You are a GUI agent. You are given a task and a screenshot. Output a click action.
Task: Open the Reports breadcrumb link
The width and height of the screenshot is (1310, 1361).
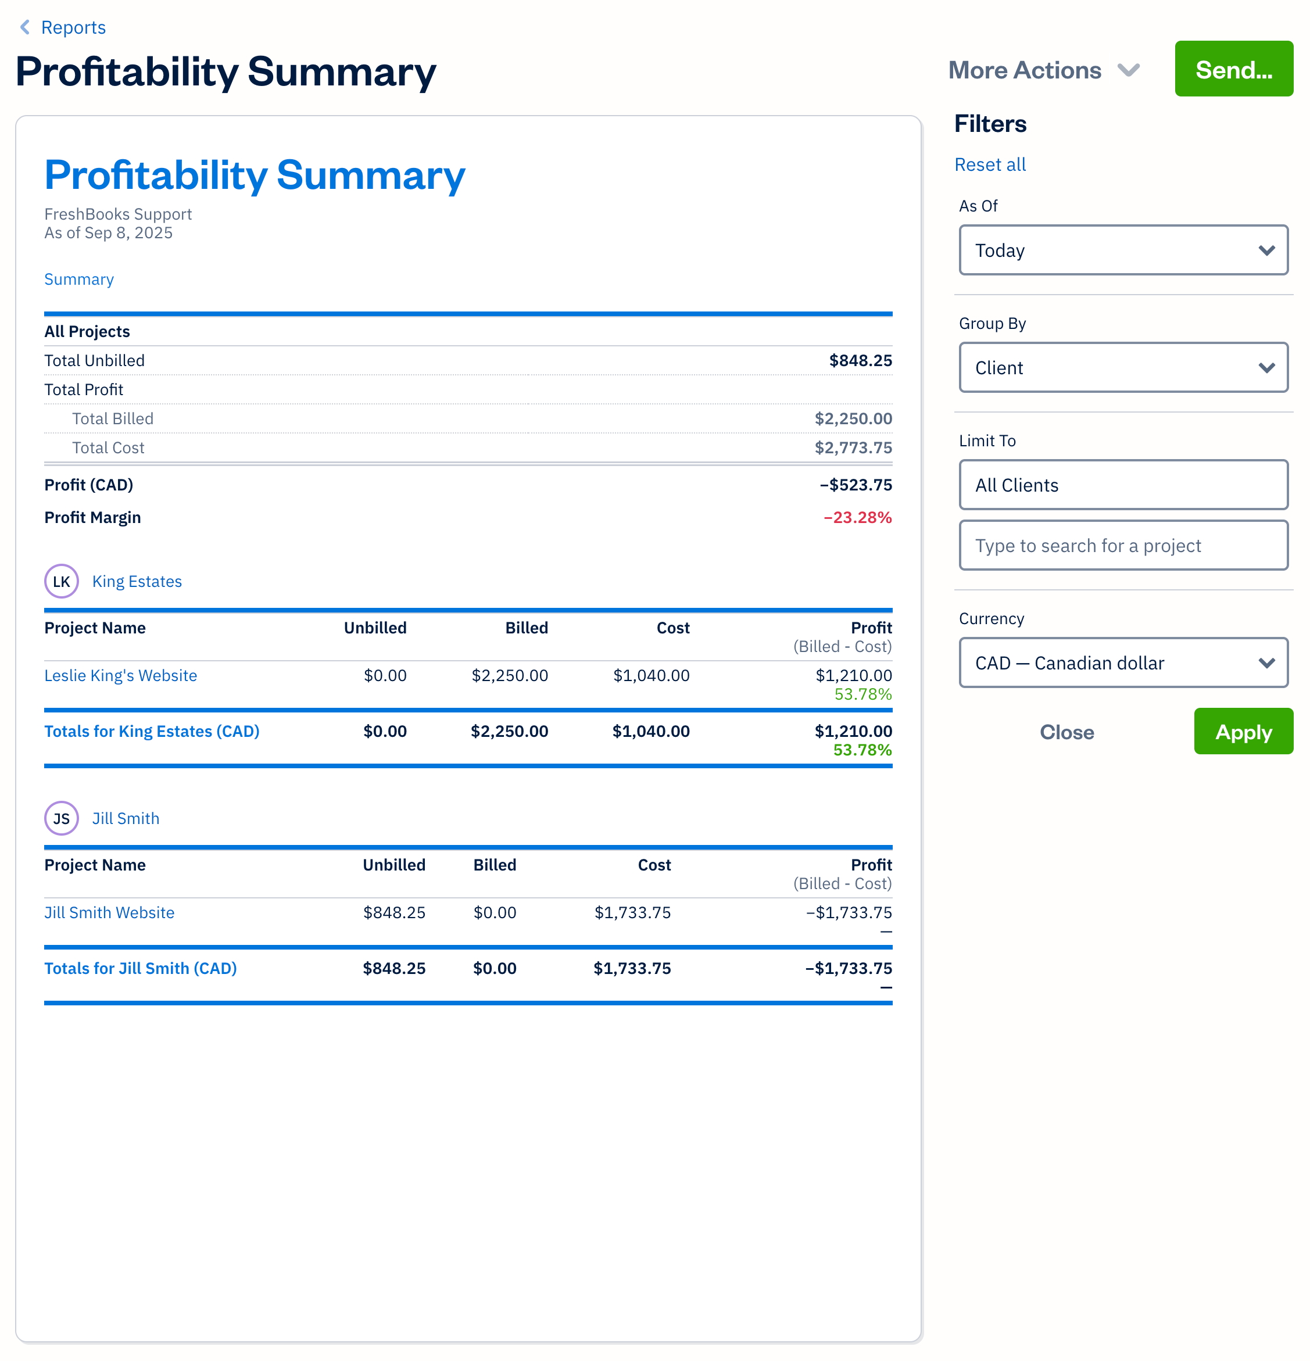[x=73, y=27]
